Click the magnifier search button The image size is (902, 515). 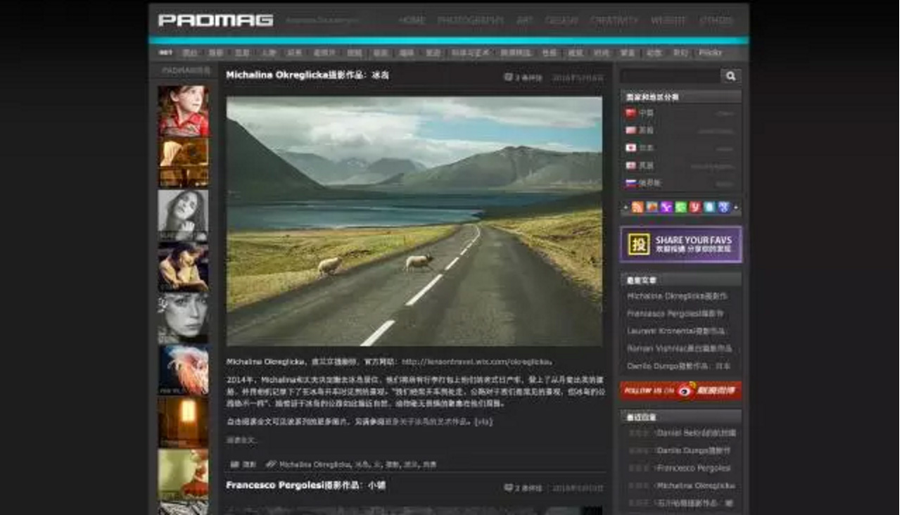click(x=731, y=76)
